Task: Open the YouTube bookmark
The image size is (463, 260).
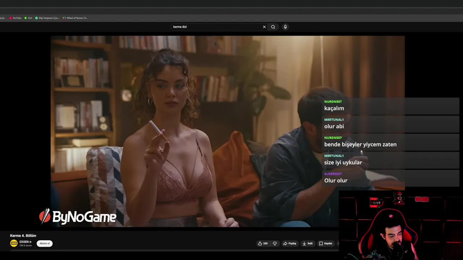Action: [x=15, y=18]
